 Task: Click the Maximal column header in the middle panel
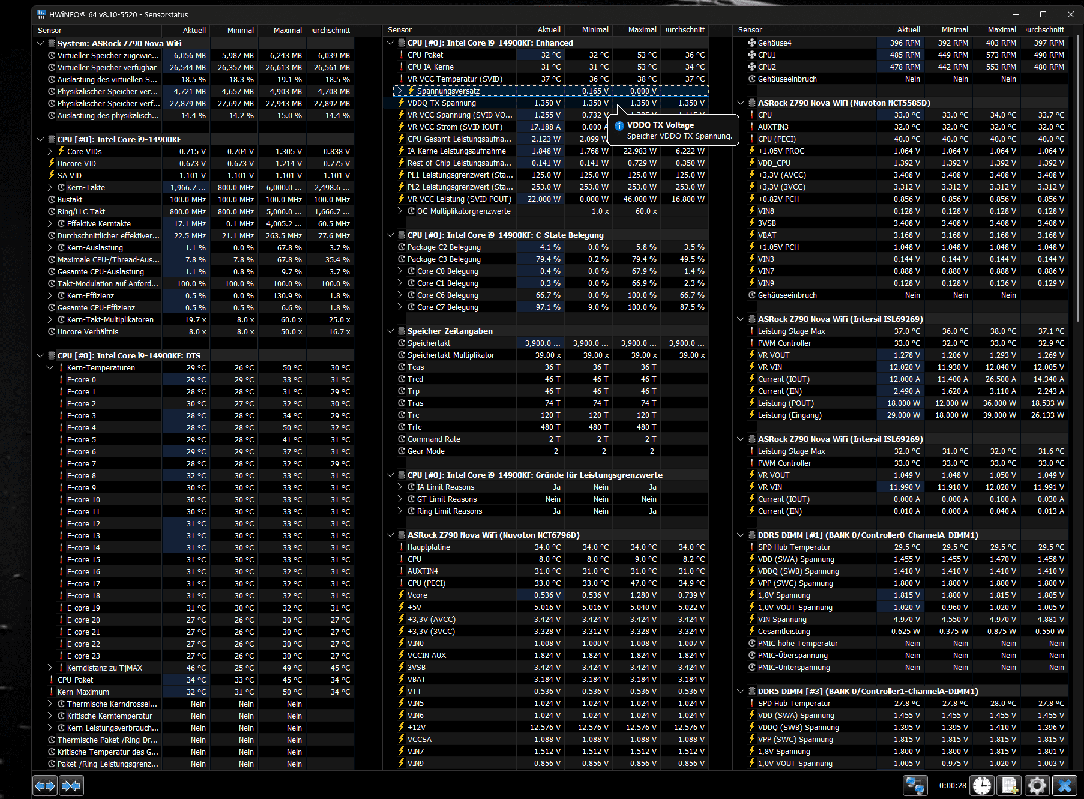coord(636,30)
